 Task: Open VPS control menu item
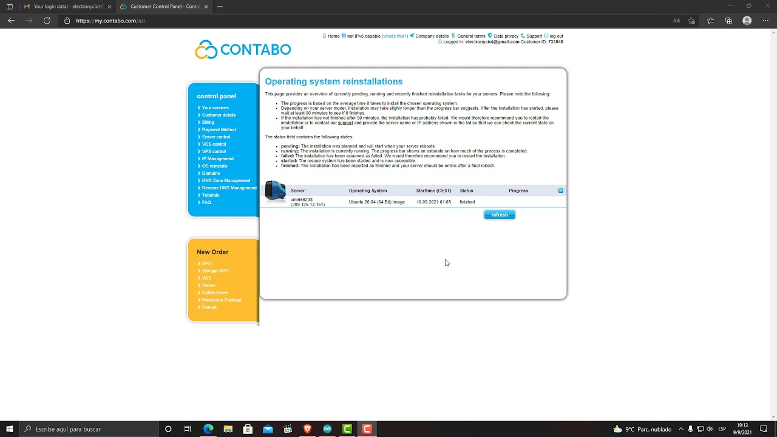click(214, 151)
